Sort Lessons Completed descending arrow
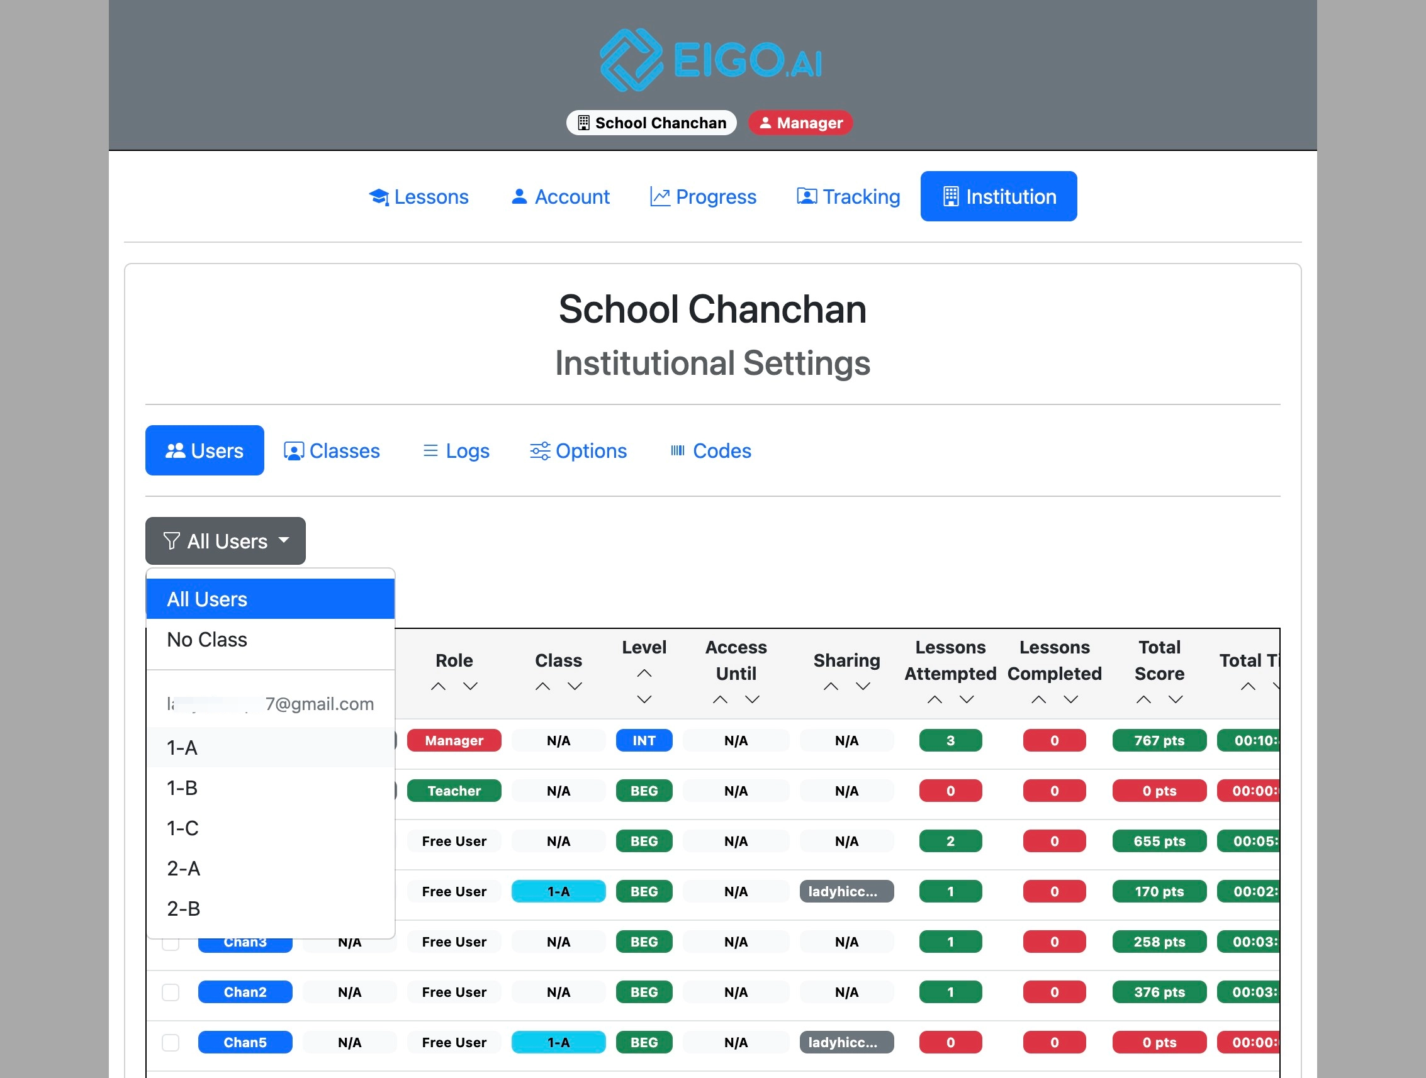1426x1078 pixels. click(1071, 699)
